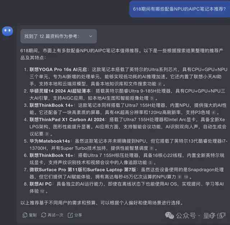Click the 分享 share button
Screen dimensions: 230x225
coord(75,215)
